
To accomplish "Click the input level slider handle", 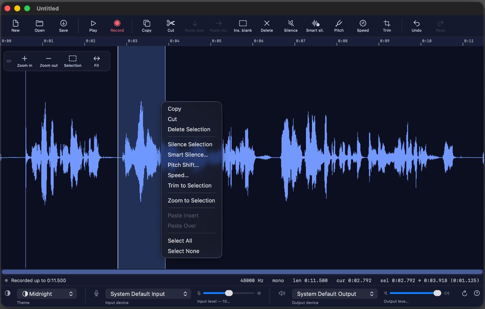I will click(x=229, y=293).
